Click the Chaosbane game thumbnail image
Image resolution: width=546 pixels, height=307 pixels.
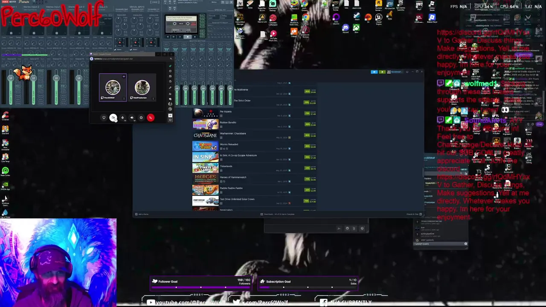point(205,135)
